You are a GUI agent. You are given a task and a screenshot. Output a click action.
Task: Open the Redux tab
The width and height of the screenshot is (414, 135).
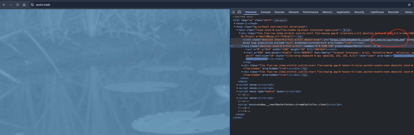tap(408, 12)
